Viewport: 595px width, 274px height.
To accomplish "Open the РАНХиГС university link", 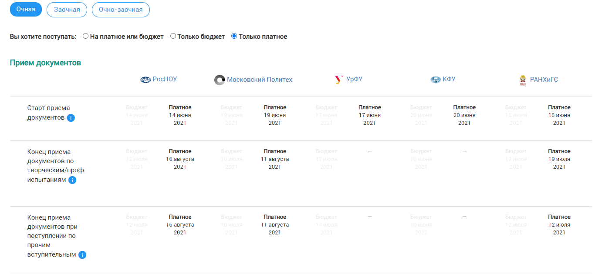I will (x=544, y=80).
